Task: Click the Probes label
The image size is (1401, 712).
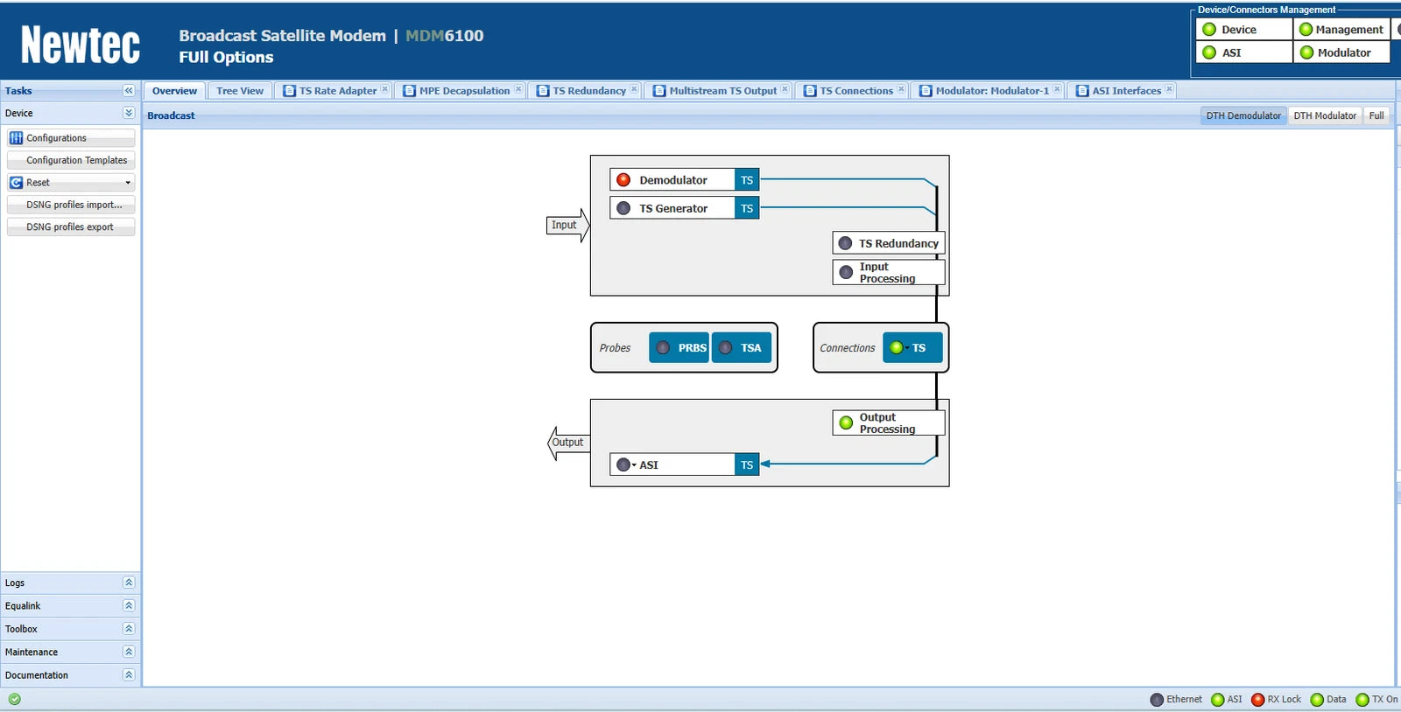Action: coord(615,348)
